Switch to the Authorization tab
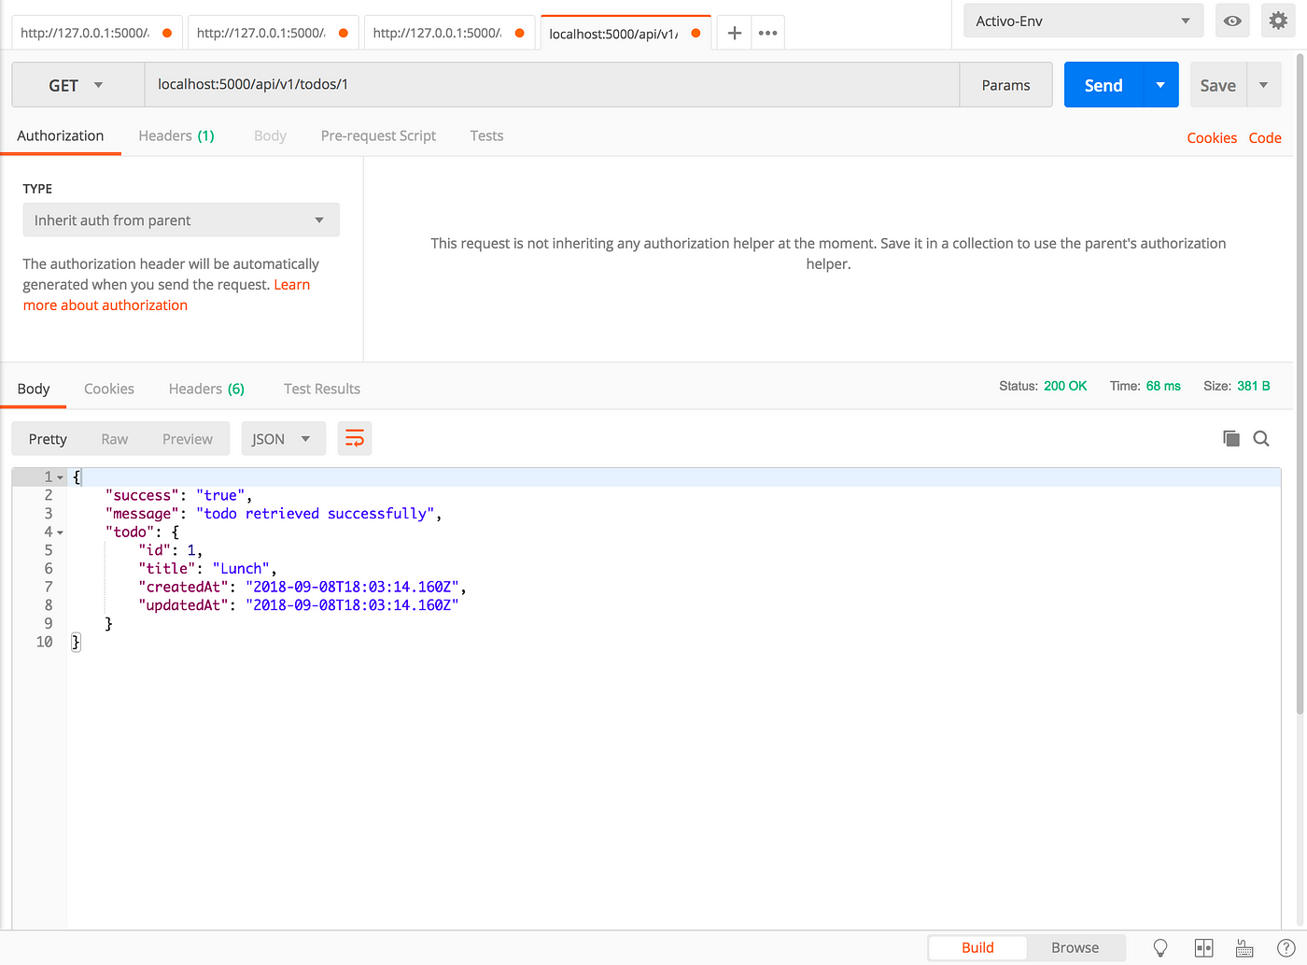The image size is (1307, 965). click(61, 135)
